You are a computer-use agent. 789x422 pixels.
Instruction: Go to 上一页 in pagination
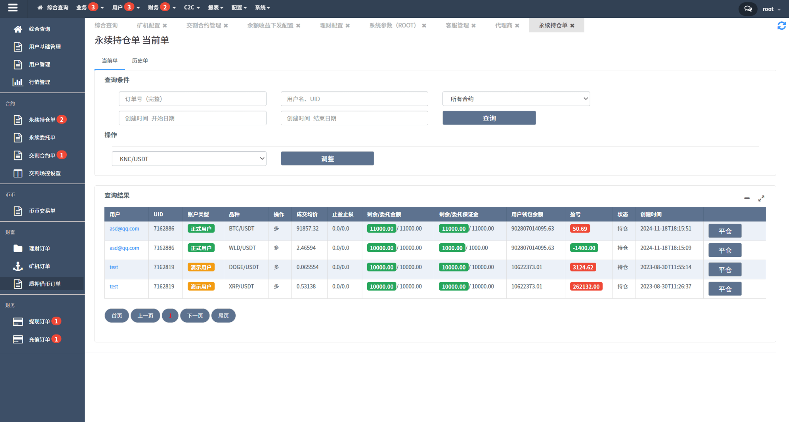pyautogui.click(x=145, y=316)
